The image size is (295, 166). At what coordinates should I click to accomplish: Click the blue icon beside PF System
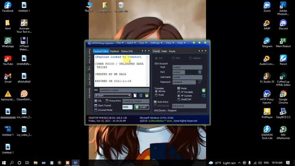[204, 95]
